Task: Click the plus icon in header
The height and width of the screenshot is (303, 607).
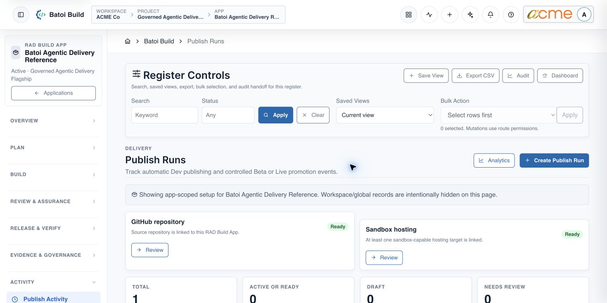Action: tap(450, 14)
